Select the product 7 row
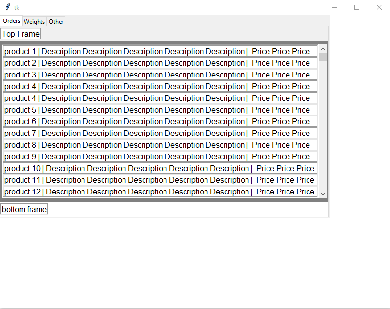Viewport: 390px width, 309px height. (x=160, y=133)
